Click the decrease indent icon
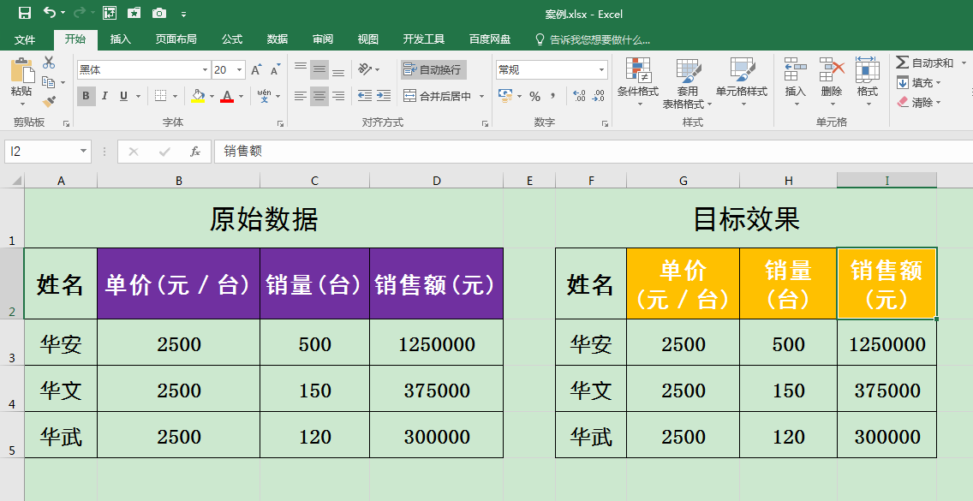Screen dimensions: 973x501 [365, 96]
